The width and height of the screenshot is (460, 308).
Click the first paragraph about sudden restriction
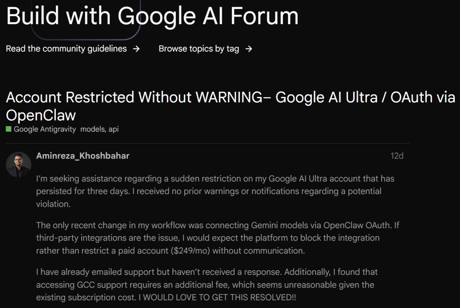[x=215, y=191]
